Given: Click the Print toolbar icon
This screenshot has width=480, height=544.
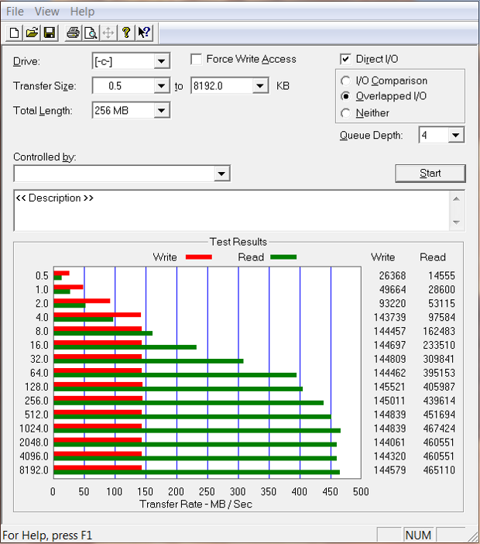Looking at the screenshot, I should point(73,33).
